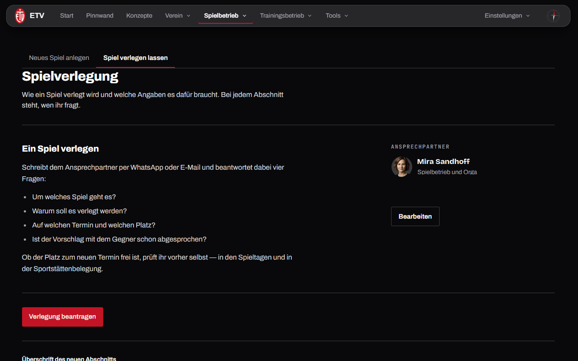Viewport: 578px width, 361px height.
Task: Navigate to Konzepte
Action: [139, 15]
